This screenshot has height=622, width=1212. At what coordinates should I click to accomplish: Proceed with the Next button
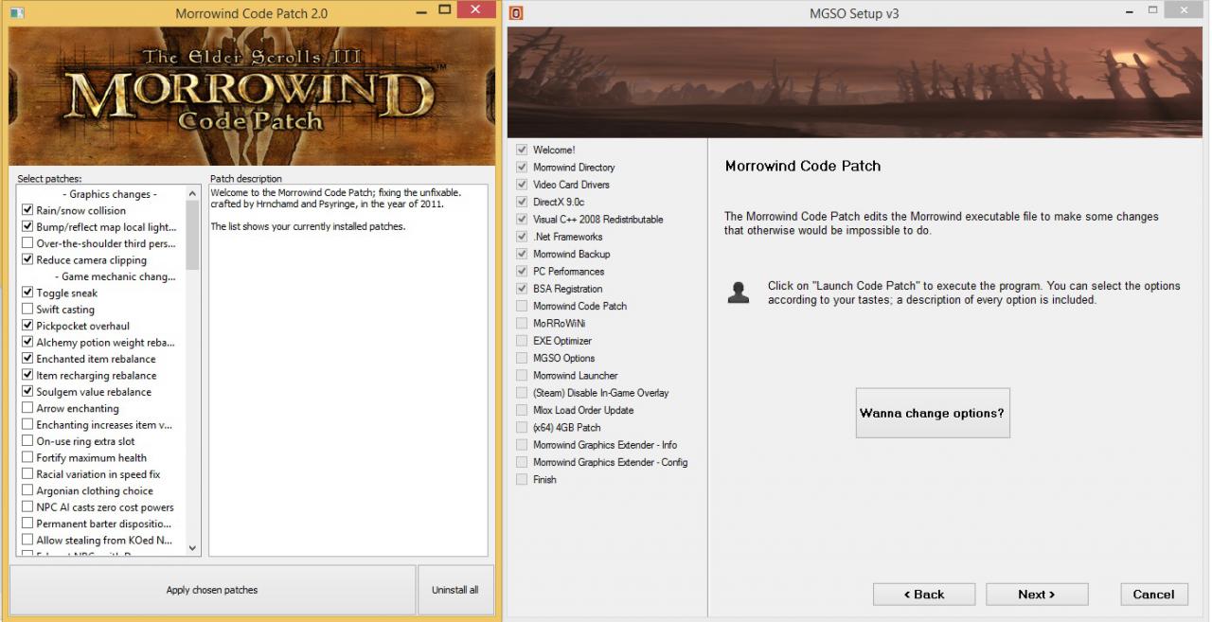(1037, 595)
